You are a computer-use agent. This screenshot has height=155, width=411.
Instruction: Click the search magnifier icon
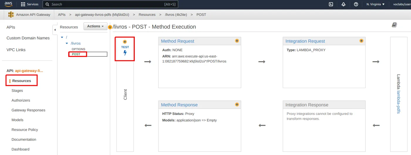click(47, 4)
